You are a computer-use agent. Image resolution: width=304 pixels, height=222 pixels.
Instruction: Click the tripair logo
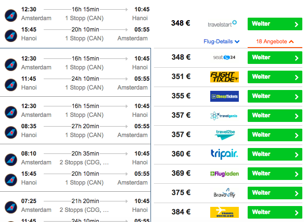224,154
